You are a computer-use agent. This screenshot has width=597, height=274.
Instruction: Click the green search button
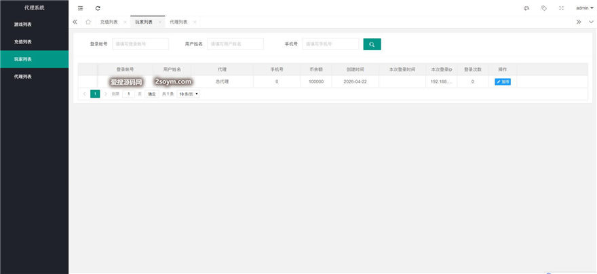[372, 44]
